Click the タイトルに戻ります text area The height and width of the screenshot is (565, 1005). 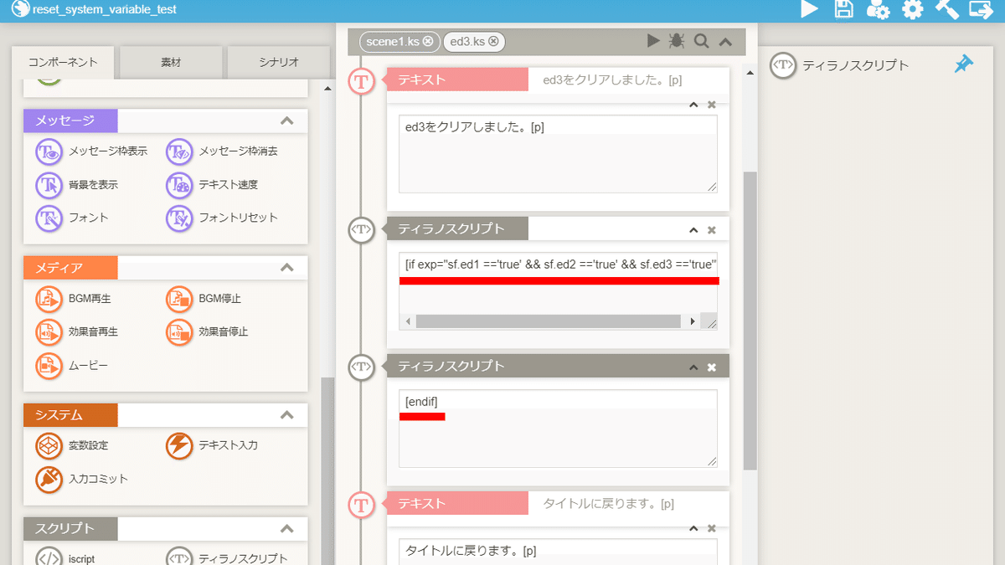coord(558,552)
